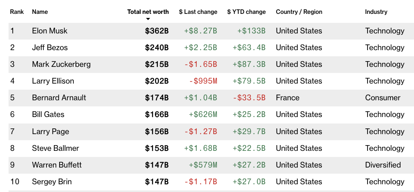
Task: Click the $ Last change column header
Action: pos(198,12)
